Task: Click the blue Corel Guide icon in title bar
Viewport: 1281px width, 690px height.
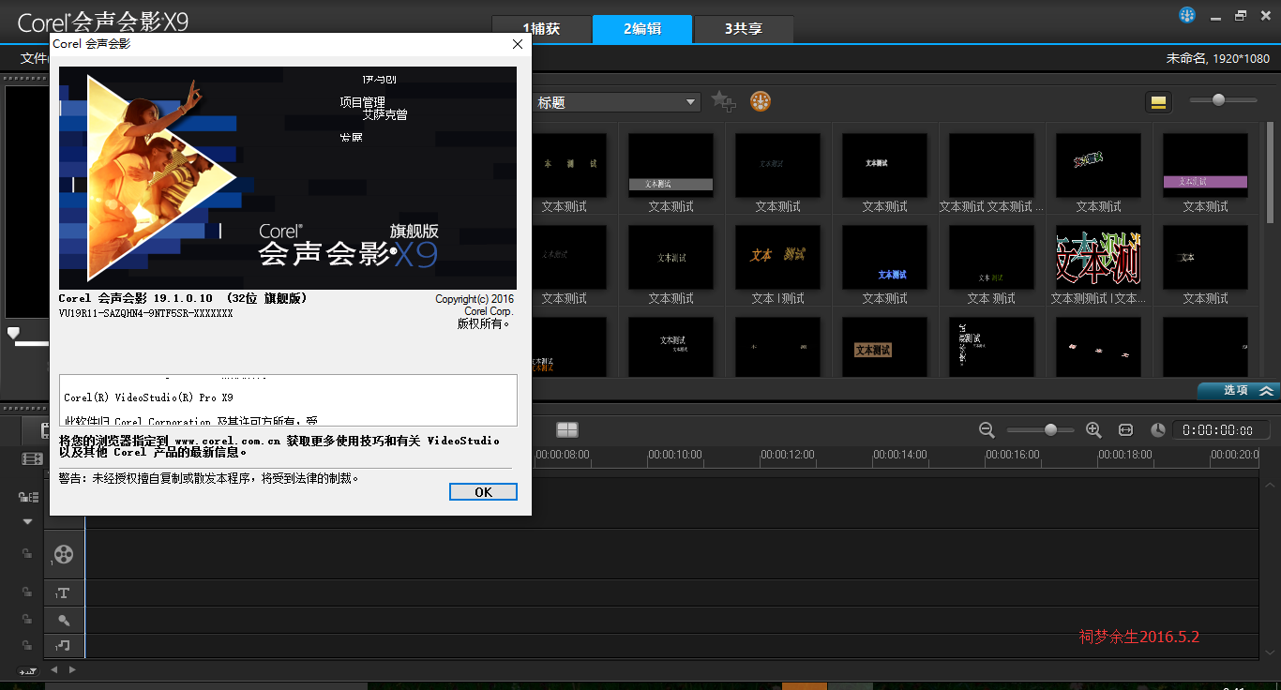Action: point(1187,15)
